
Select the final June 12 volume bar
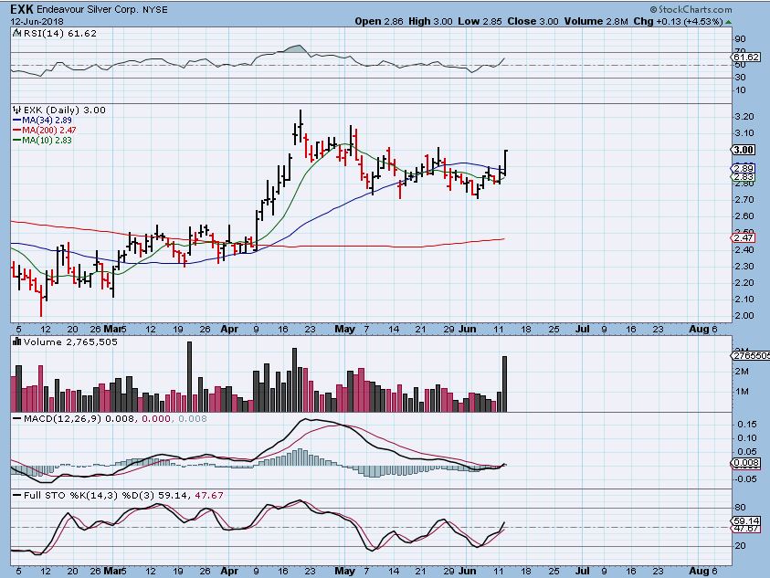pos(505,384)
